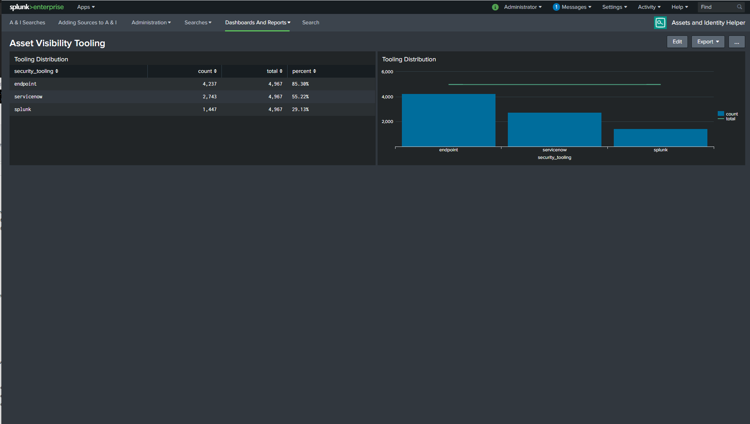
Task: Open the Administrator user menu
Action: click(x=523, y=7)
